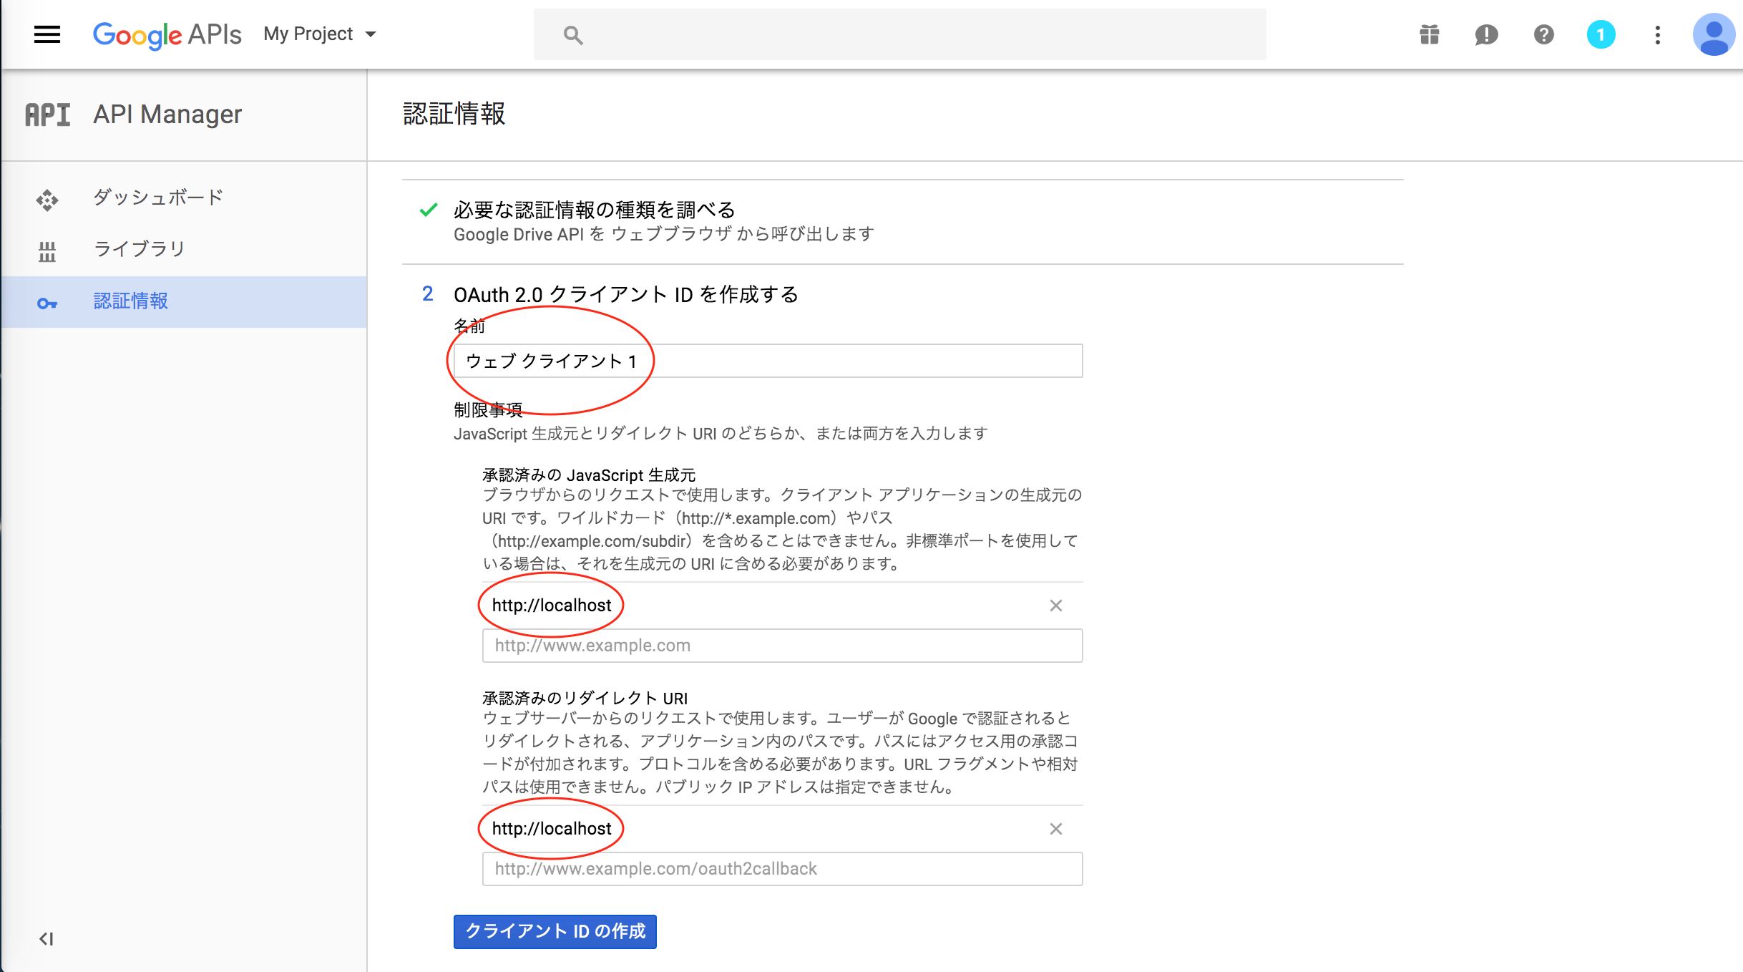Open help with the question mark icon
This screenshot has width=1743, height=972.
1543,34
